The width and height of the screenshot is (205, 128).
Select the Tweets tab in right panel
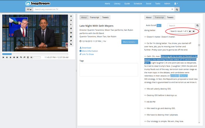170,17
